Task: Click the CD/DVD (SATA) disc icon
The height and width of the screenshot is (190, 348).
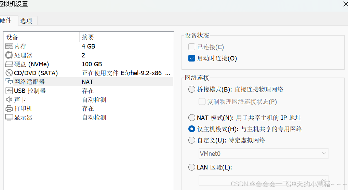Action: coord(9,73)
